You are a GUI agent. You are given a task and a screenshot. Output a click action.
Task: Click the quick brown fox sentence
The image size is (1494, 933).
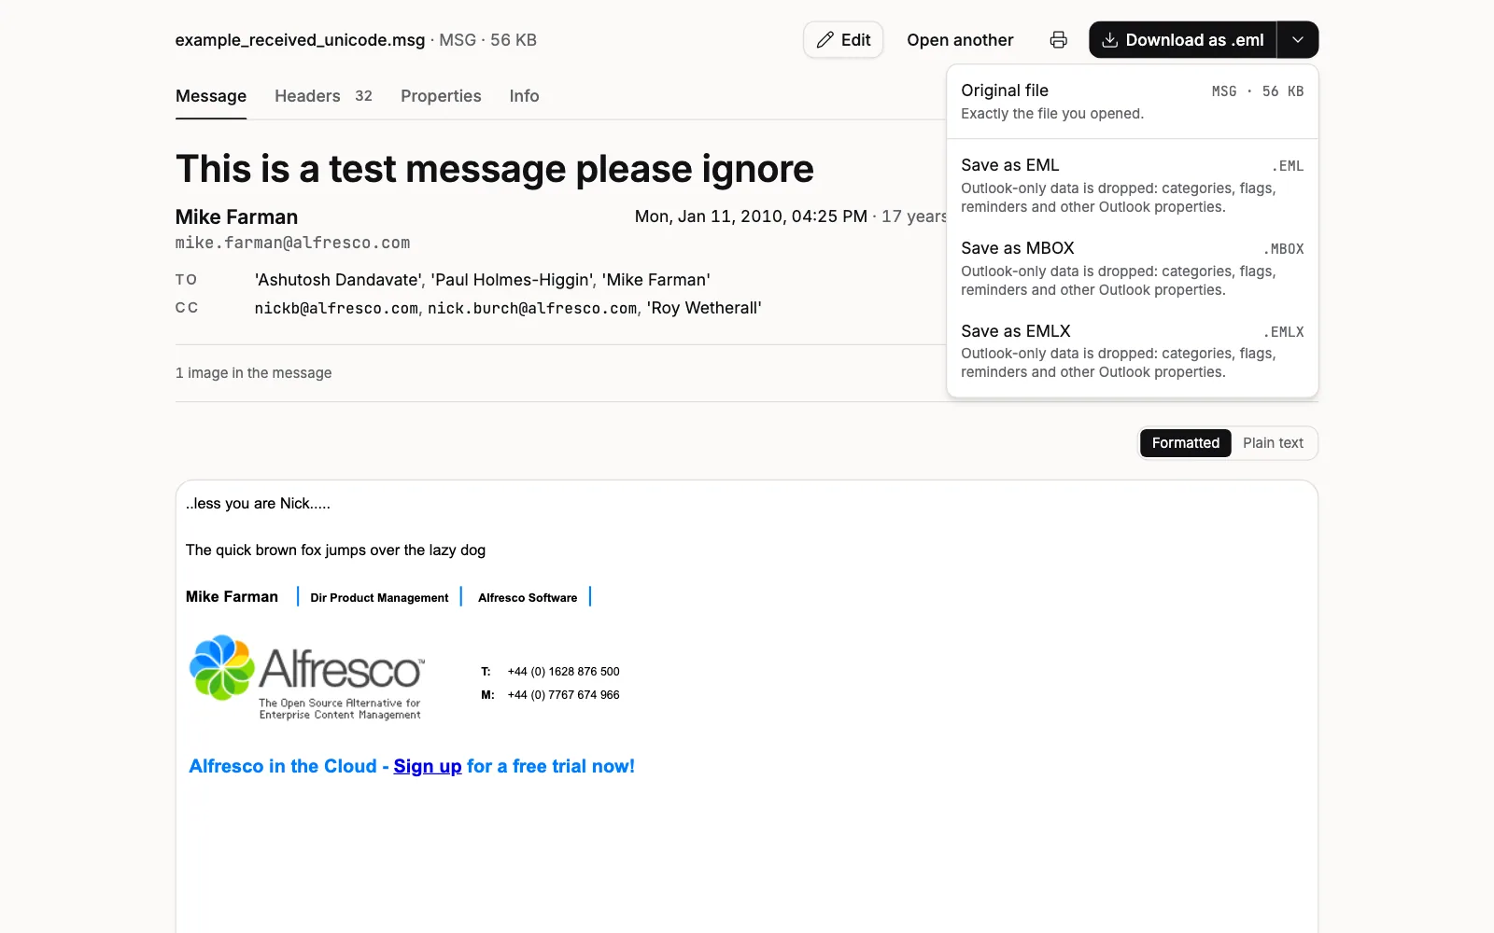tap(335, 550)
